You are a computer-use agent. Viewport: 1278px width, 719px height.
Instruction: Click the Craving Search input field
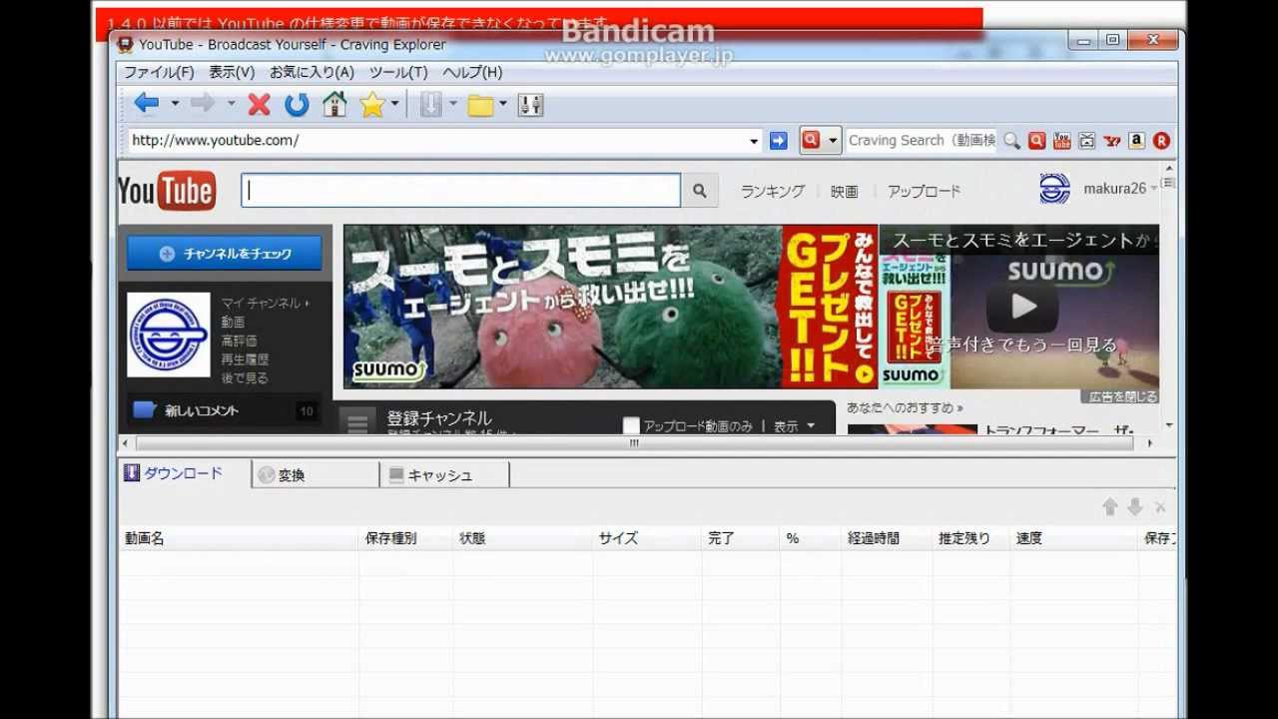(921, 141)
